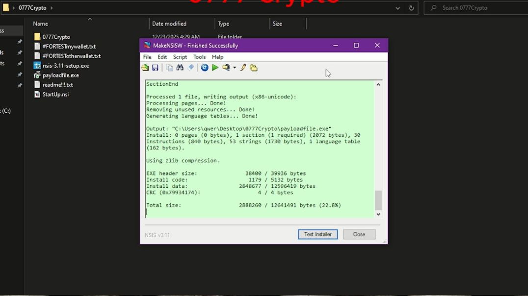Open a script file using the Load Script icon
This screenshot has width=528, height=296.
[145, 68]
